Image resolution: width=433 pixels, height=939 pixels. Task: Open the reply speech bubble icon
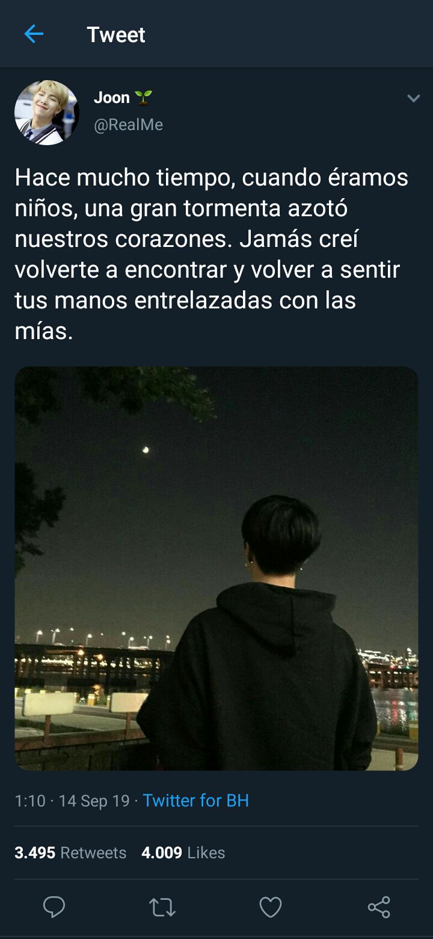[54, 906]
